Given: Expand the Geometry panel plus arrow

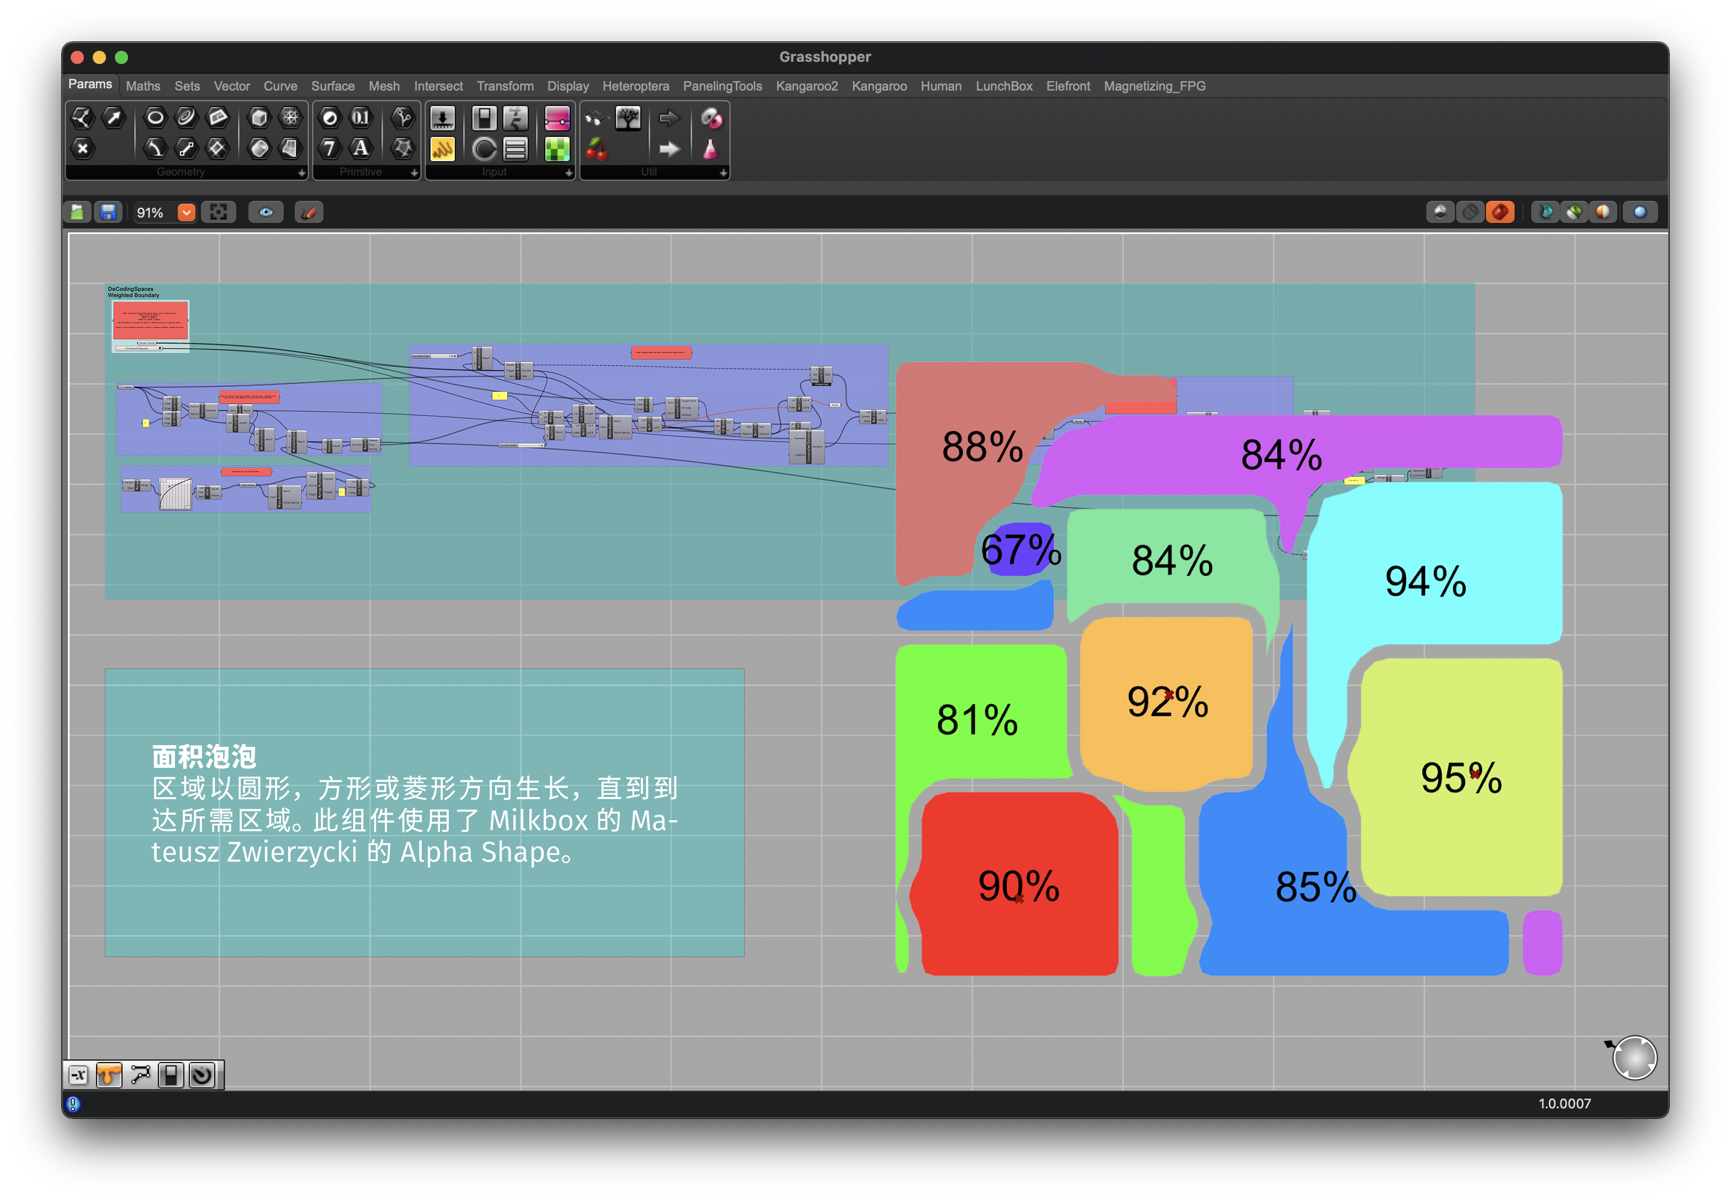Looking at the screenshot, I should pos(301,173).
